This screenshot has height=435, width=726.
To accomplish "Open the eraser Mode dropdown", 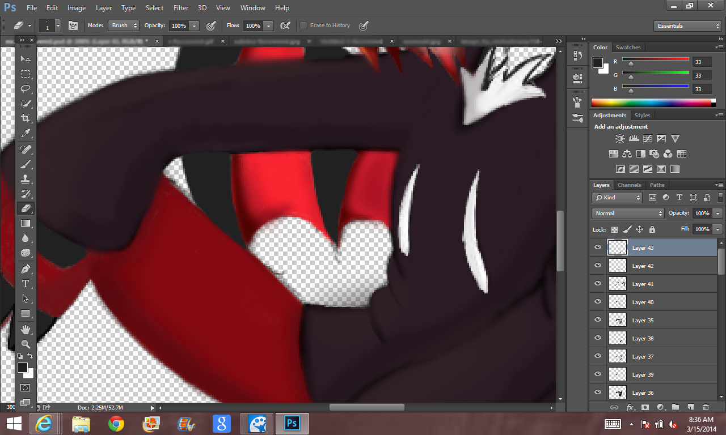I will point(124,25).
